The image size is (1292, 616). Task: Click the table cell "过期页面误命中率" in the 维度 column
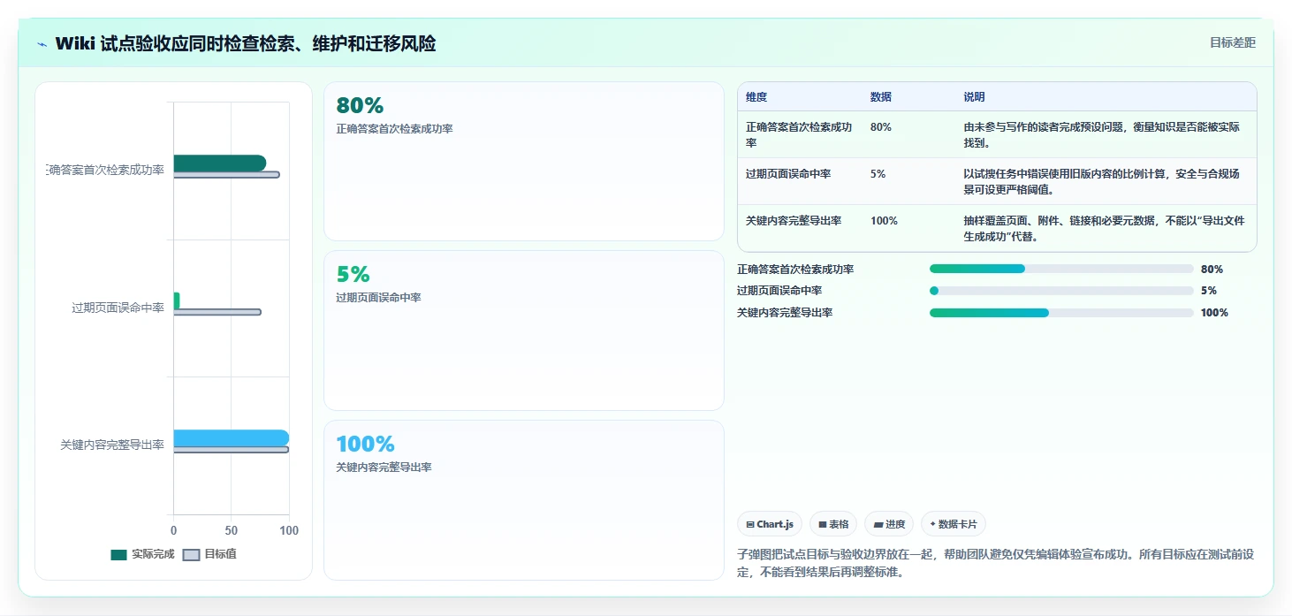[x=788, y=174]
